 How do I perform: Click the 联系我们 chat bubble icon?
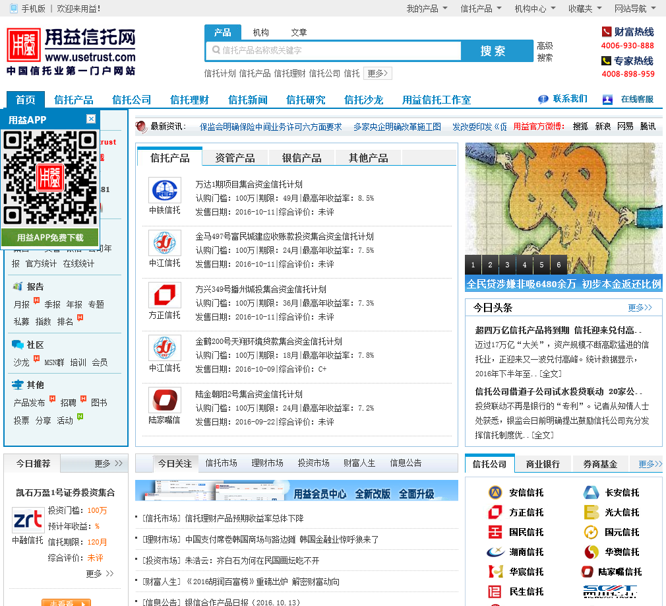click(x=543, y=99)
